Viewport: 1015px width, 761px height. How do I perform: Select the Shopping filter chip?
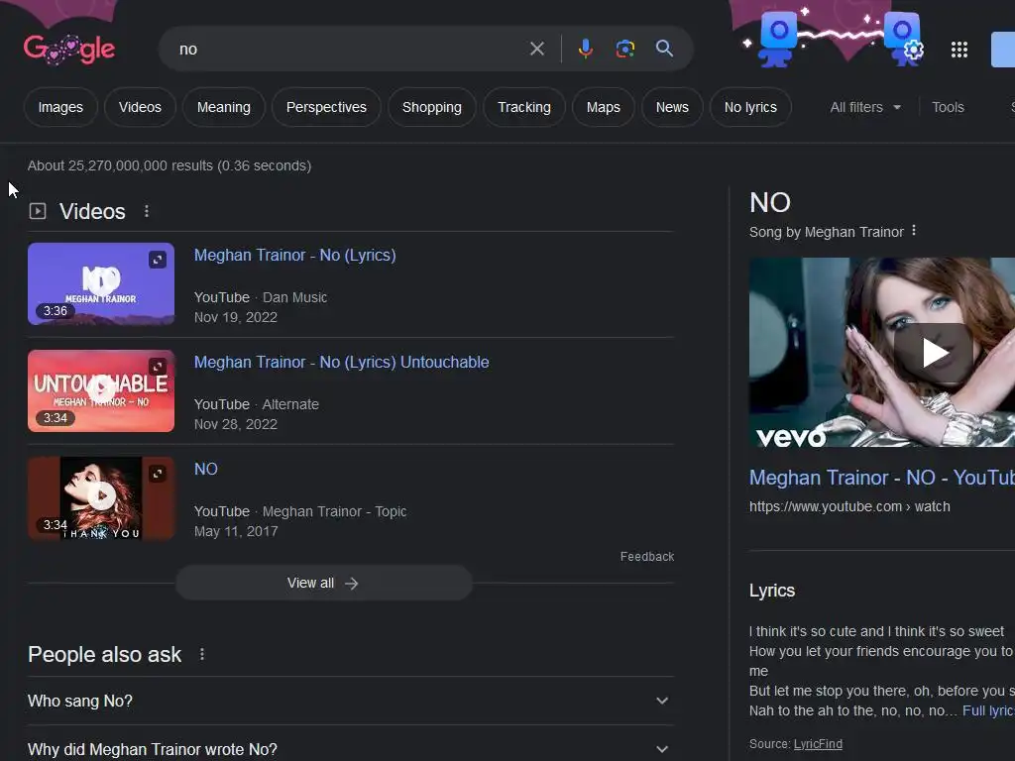[x=432, y=107]
